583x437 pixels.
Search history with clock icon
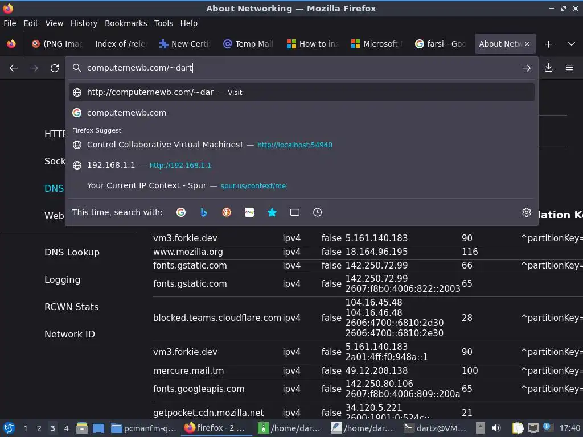click(318, 212)
